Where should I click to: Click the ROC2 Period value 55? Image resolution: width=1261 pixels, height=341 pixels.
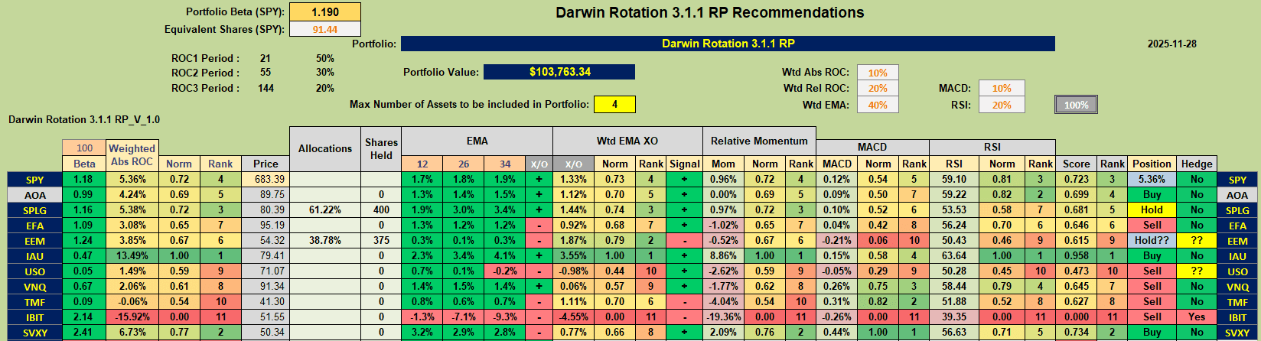[x=266, y=73]
